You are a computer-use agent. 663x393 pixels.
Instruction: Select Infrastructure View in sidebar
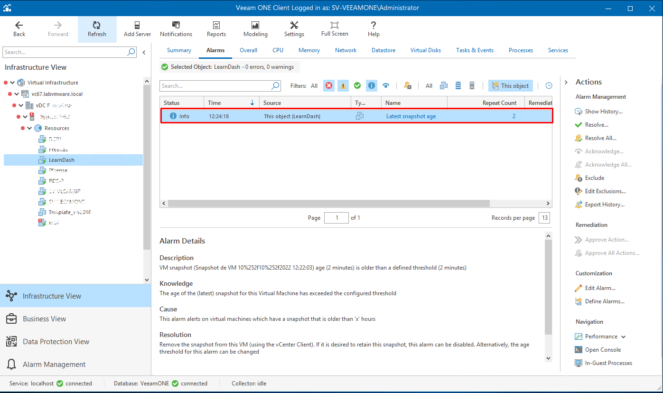coord(75,296)
